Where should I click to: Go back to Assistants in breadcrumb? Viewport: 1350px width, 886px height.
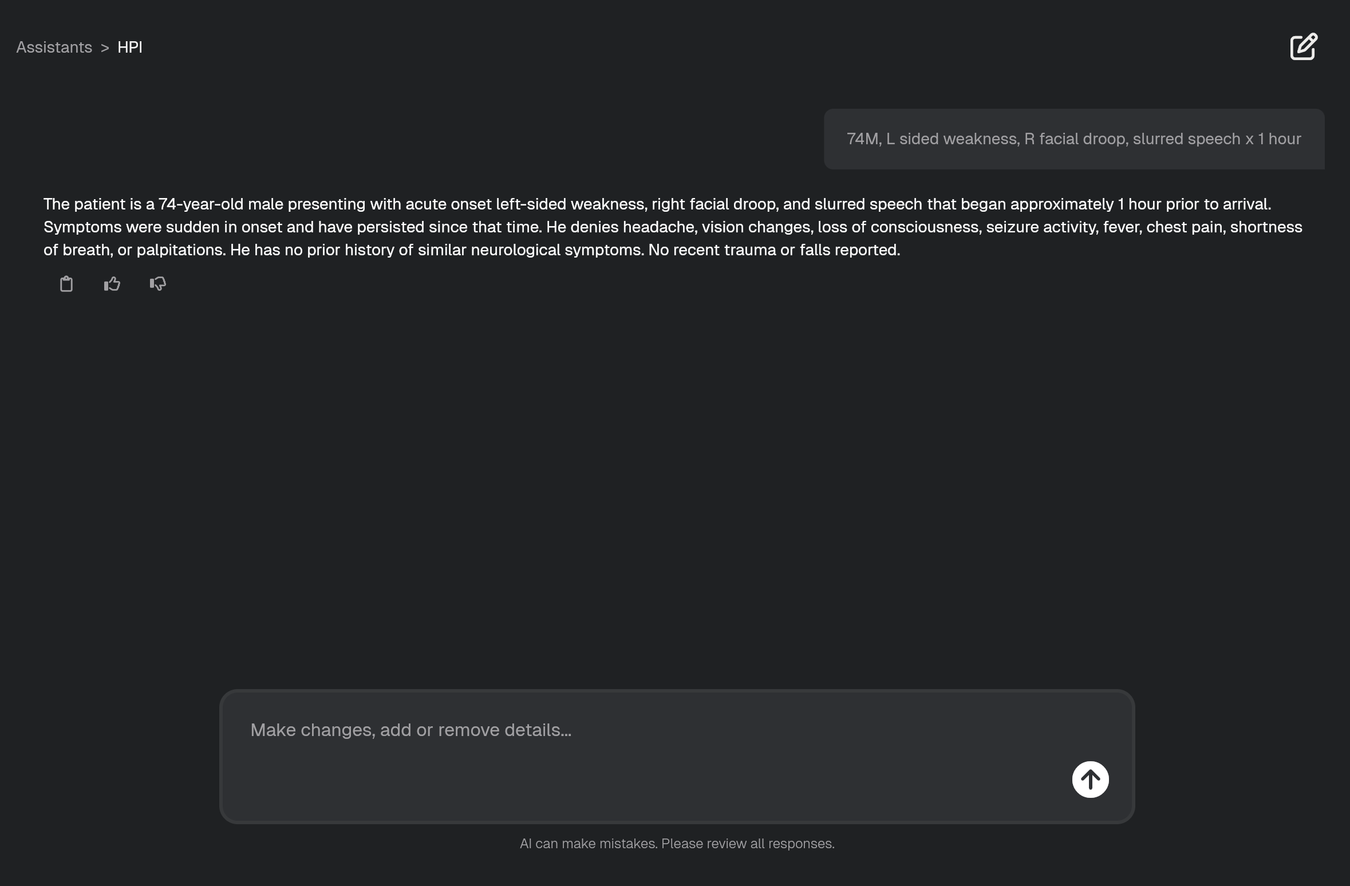coord(54,48)
